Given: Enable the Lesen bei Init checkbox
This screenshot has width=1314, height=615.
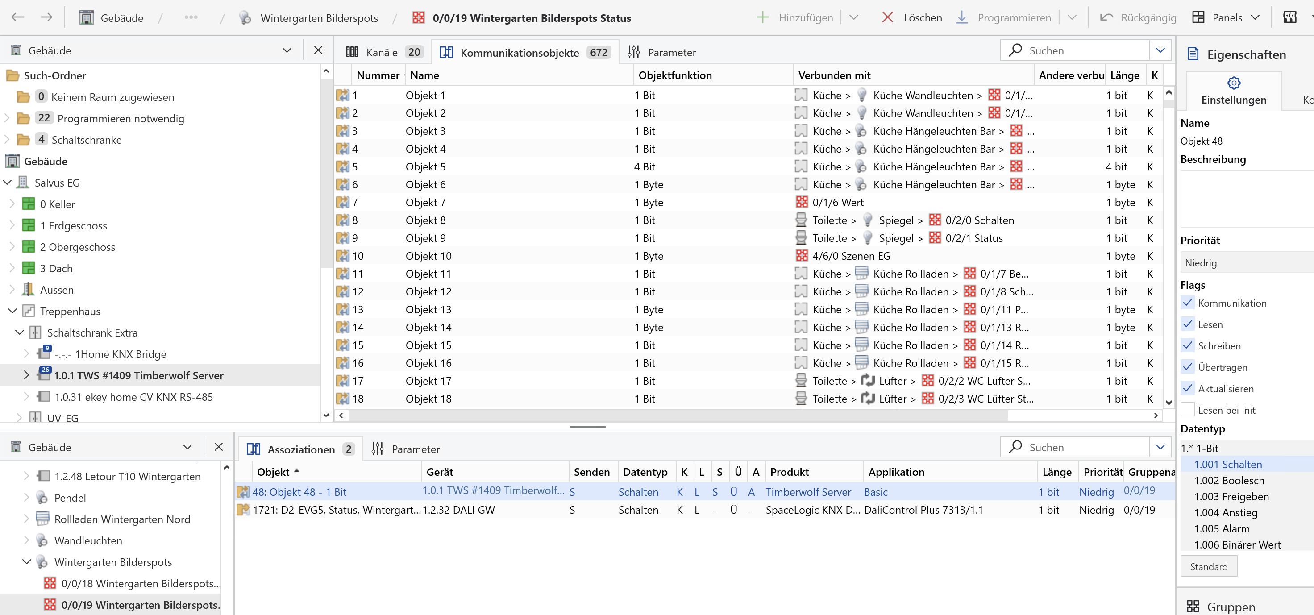Looking at the screenshot, I should (1188, 410).
